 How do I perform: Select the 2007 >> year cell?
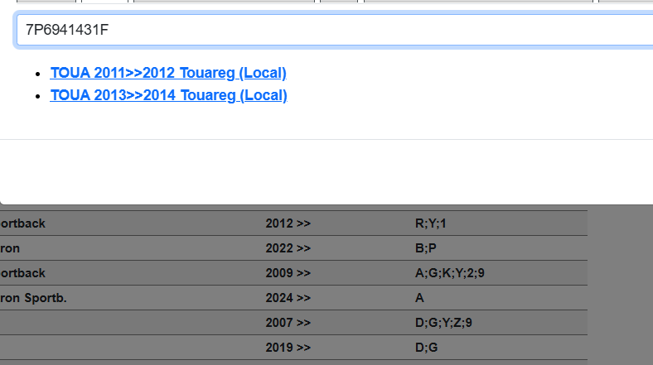pyautogui.click(x=288, y=323)
